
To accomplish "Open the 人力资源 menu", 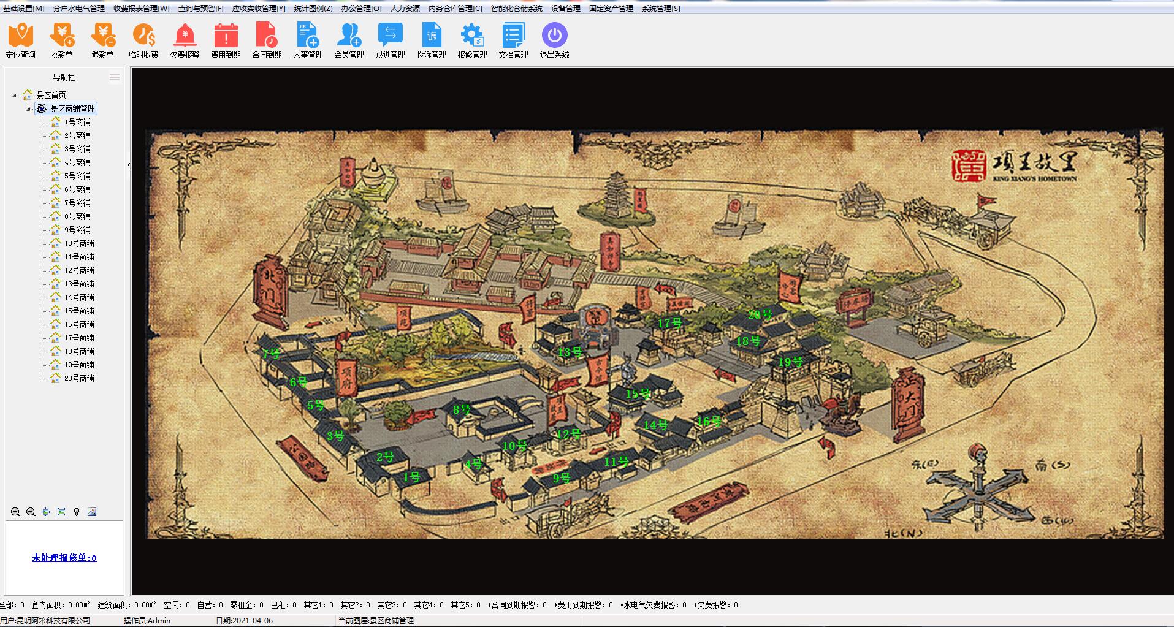I will coord(405,9).
